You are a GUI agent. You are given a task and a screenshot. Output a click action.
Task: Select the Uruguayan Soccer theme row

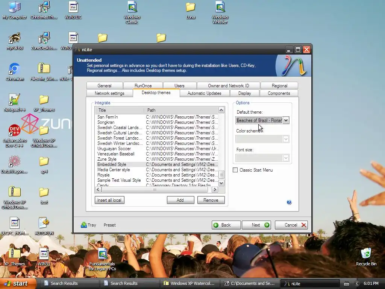click(x=157, y=148)
